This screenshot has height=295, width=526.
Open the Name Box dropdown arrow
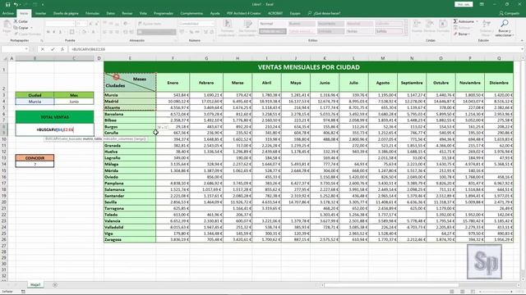(x=26, y=49)
